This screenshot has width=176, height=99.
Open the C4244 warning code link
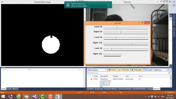tap(95, 79)
